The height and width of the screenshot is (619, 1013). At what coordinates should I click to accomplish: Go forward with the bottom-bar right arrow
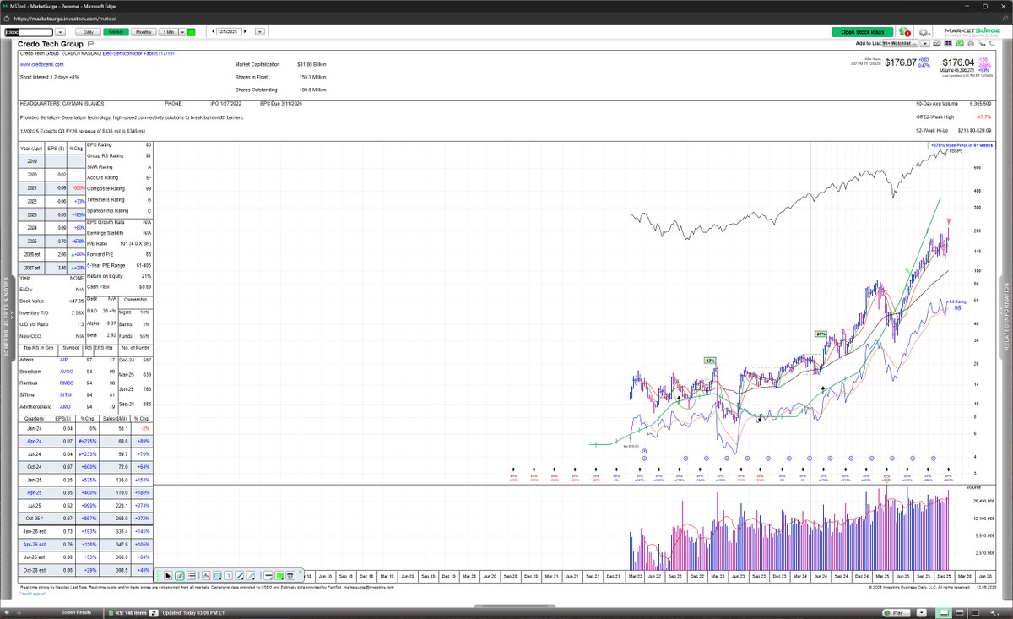pos(19,613)
